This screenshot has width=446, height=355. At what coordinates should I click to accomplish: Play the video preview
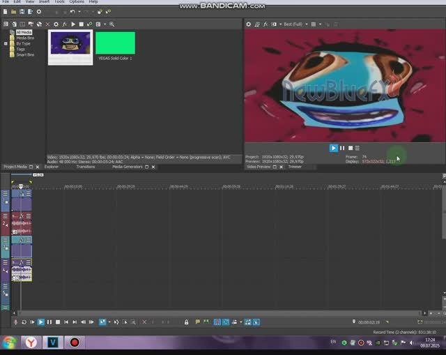click(333, 148)
